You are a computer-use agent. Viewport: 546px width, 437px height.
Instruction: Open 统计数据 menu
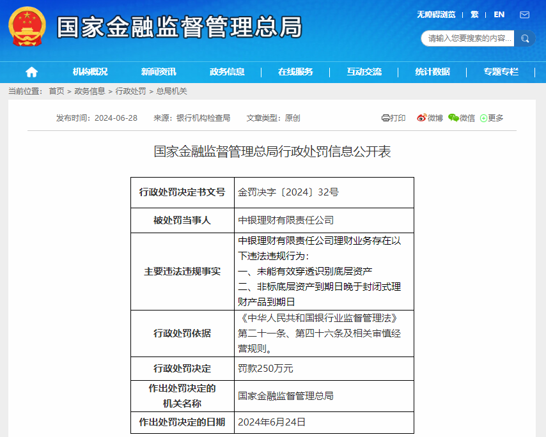point(432,72)
